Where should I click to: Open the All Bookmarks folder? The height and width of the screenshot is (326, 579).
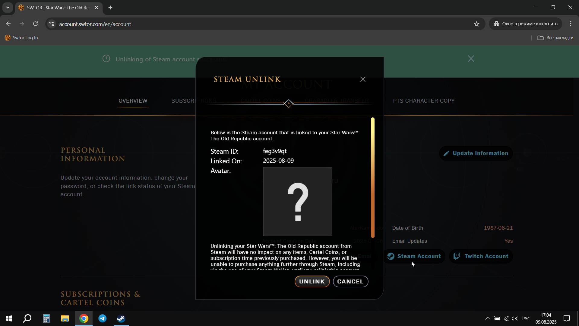click(555, 38)
